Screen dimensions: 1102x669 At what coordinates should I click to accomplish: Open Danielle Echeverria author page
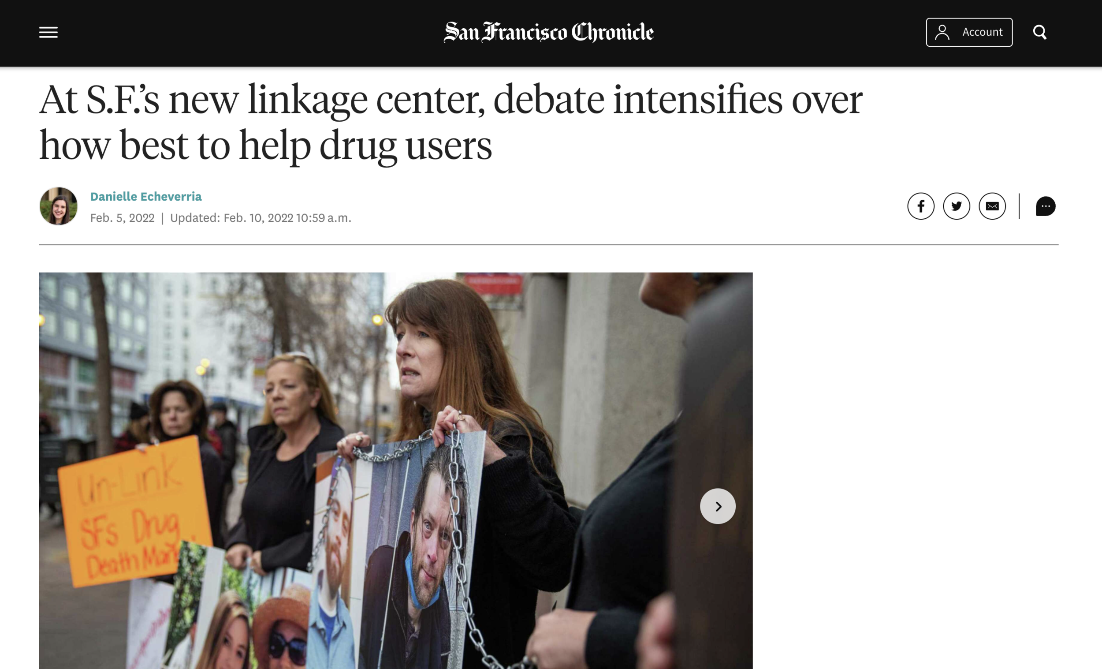click(x=146, y=196)
